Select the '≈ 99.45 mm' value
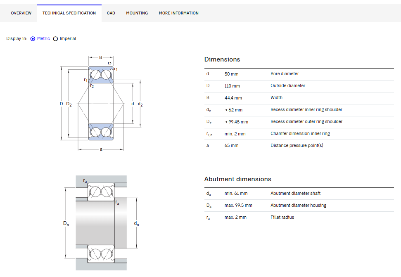Image resolution: width=401 pixels, height=277 pixels. (x=236, y=122)
